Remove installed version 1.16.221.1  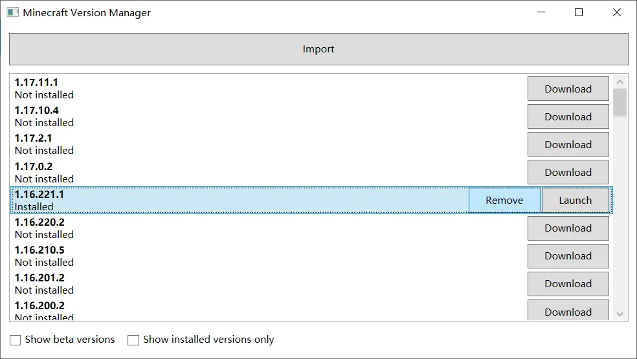click(504, 201)
